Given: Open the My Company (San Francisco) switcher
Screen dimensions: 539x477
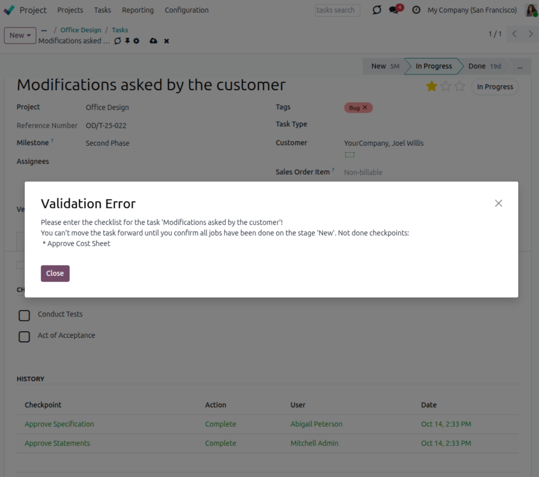Looking at the screenshot, I should click(x=472, y=10).
